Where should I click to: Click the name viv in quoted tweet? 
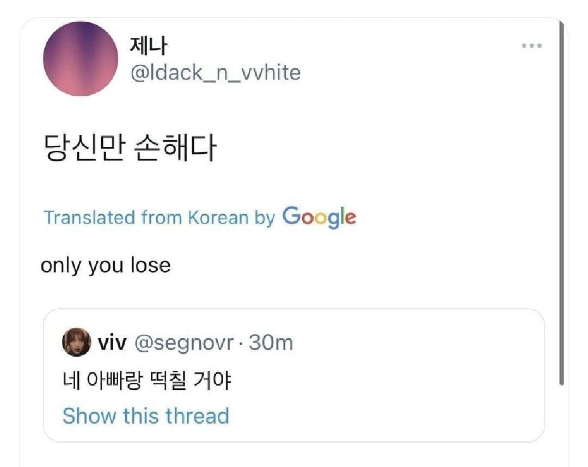[112, 343]
